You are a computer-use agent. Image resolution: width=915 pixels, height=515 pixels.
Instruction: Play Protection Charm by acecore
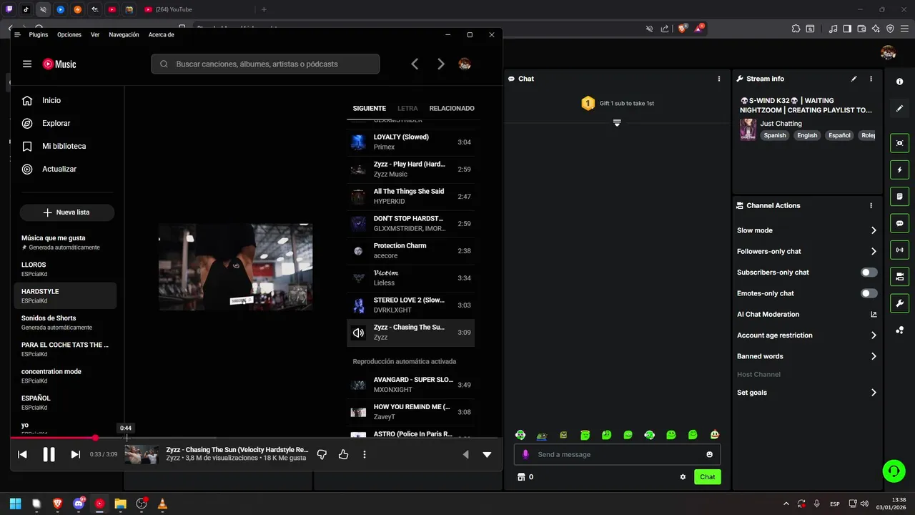click(410, 251)
